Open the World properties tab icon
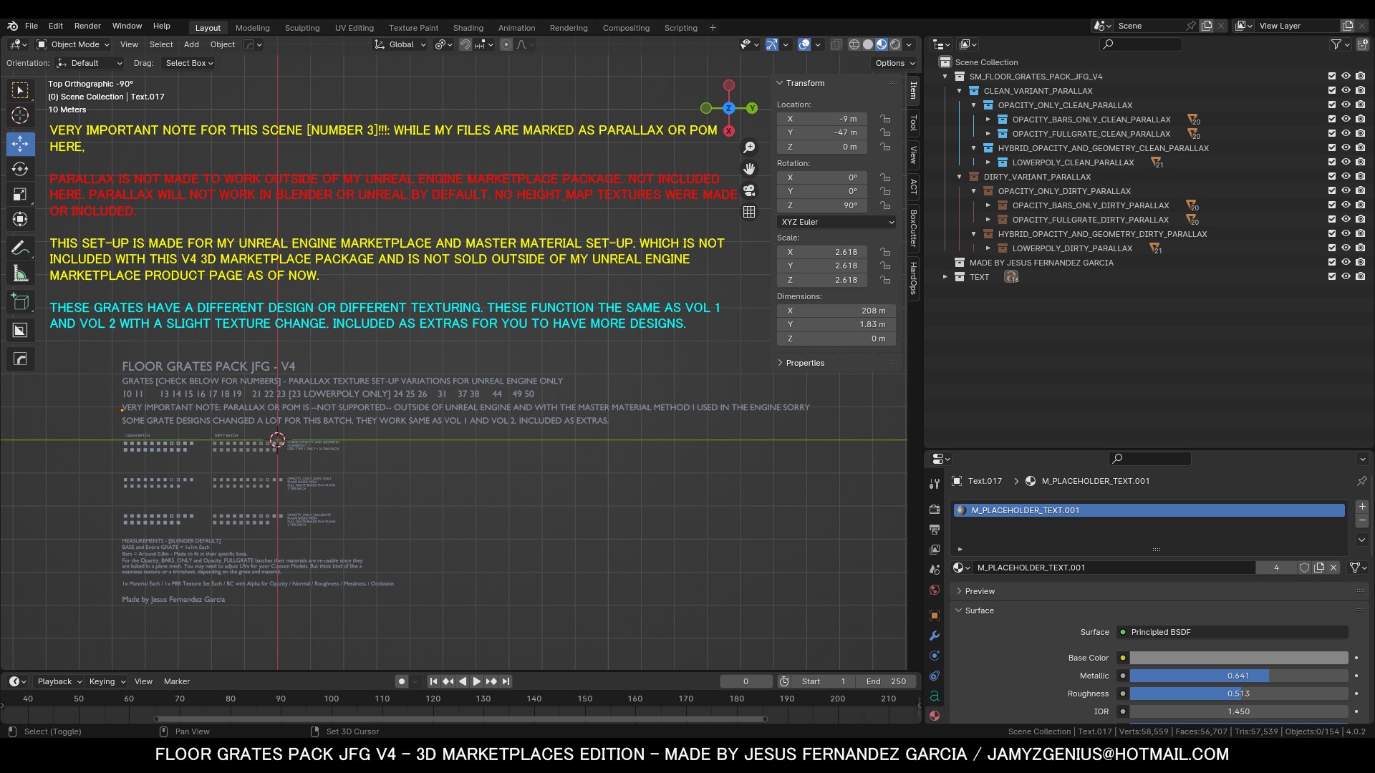Viewport: 1375px width, 773px height. pos(935,590)
